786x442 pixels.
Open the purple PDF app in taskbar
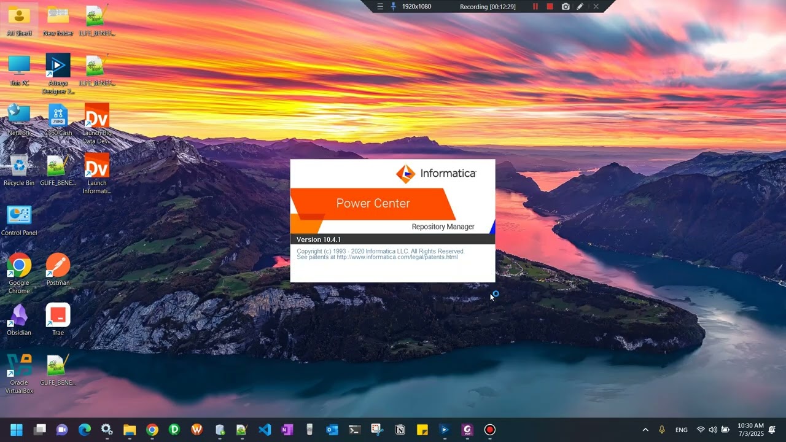pos(467,430)
